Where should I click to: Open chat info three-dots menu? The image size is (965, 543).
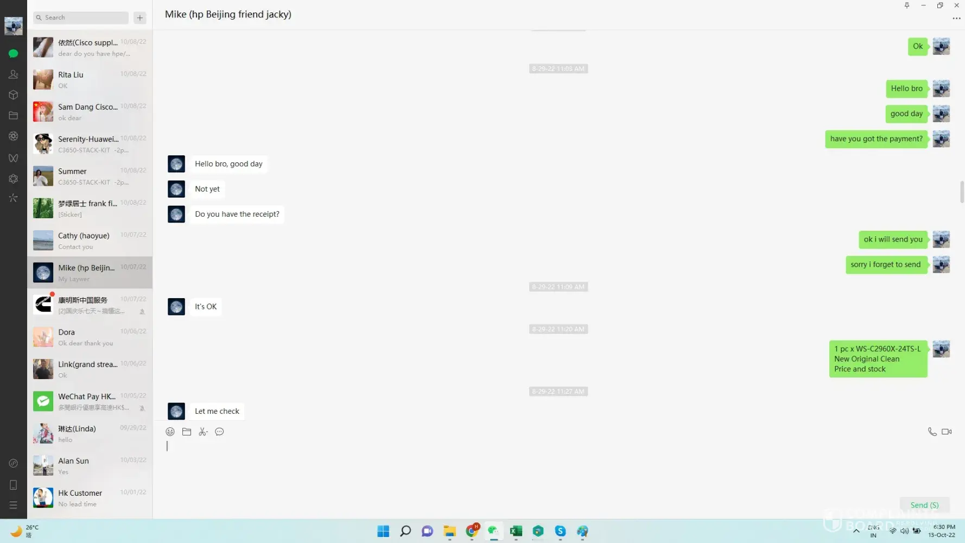point(956,18)
